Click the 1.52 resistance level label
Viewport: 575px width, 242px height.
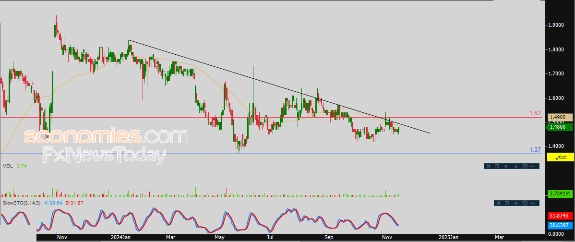point(535,113)
